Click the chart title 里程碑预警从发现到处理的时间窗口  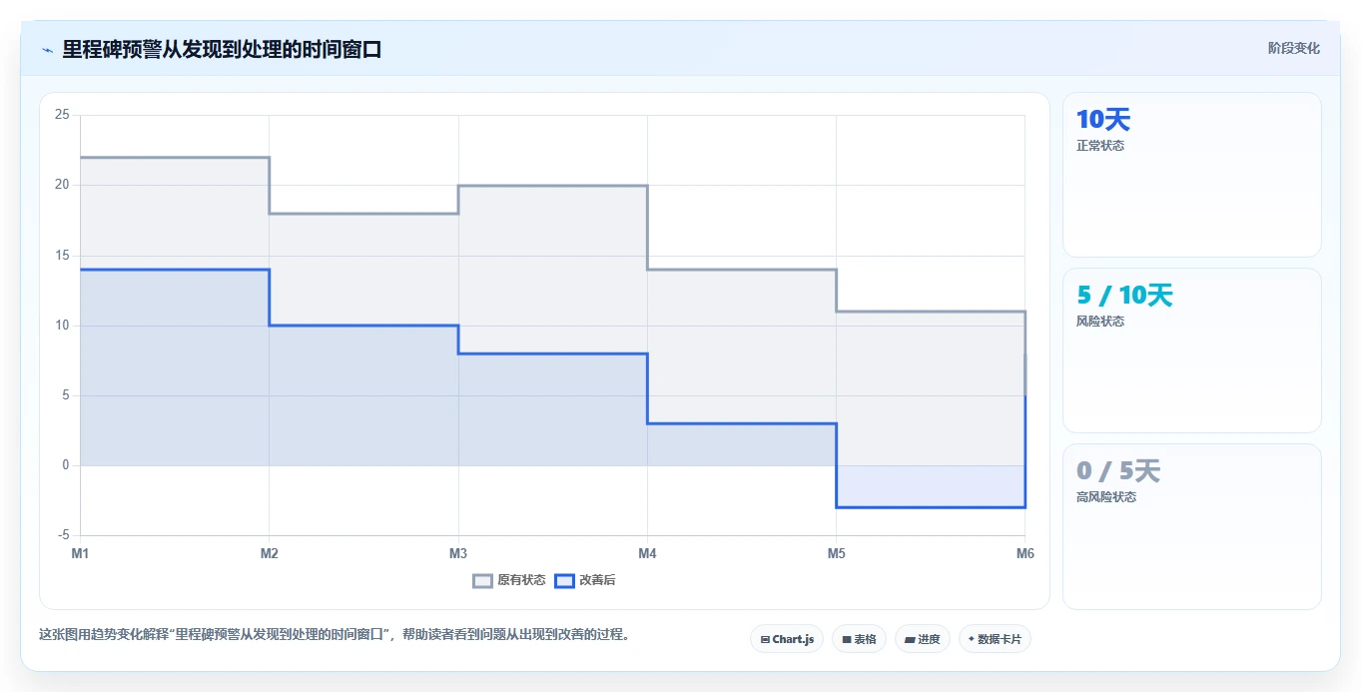point(222,49)
